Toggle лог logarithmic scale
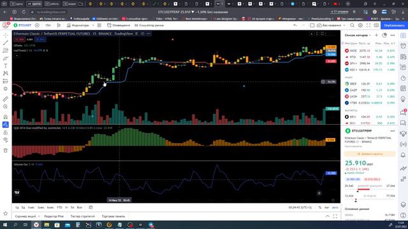 tap(327, 207)
